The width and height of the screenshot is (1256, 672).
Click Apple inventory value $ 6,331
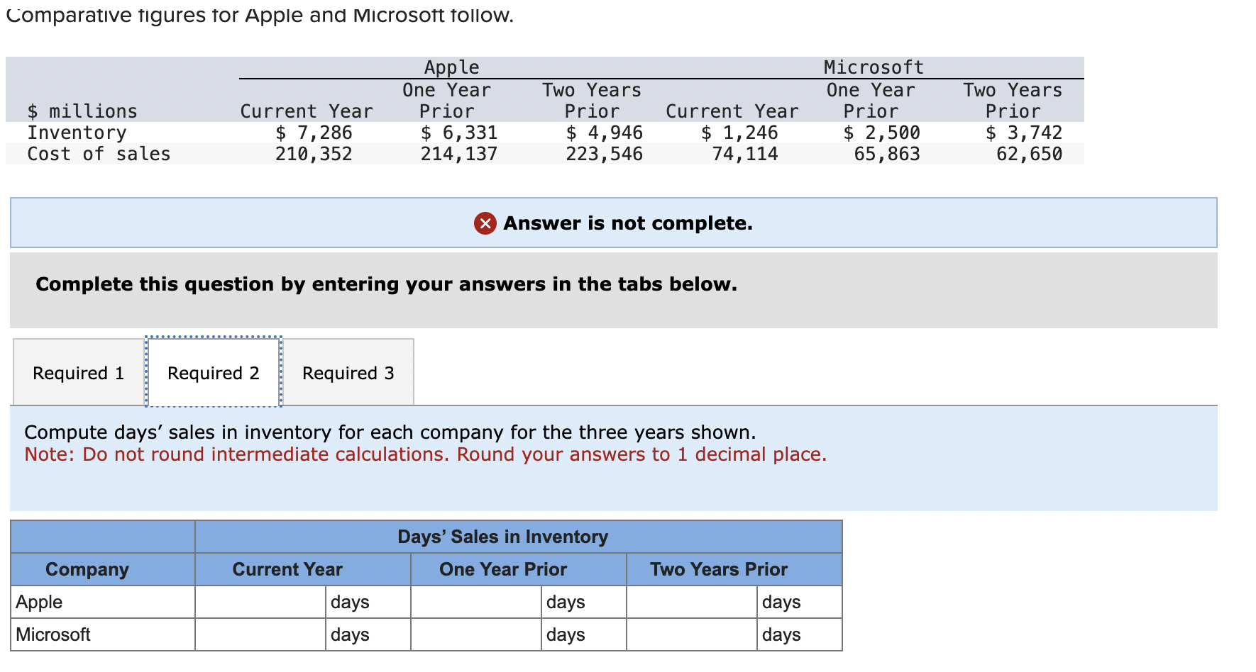(459, 133)
